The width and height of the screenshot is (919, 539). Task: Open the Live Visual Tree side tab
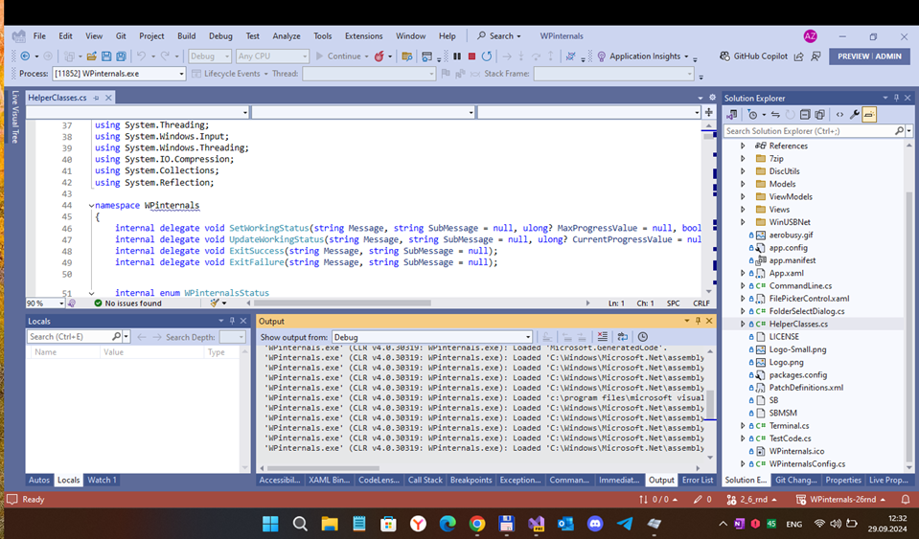[x=14, y=117]
